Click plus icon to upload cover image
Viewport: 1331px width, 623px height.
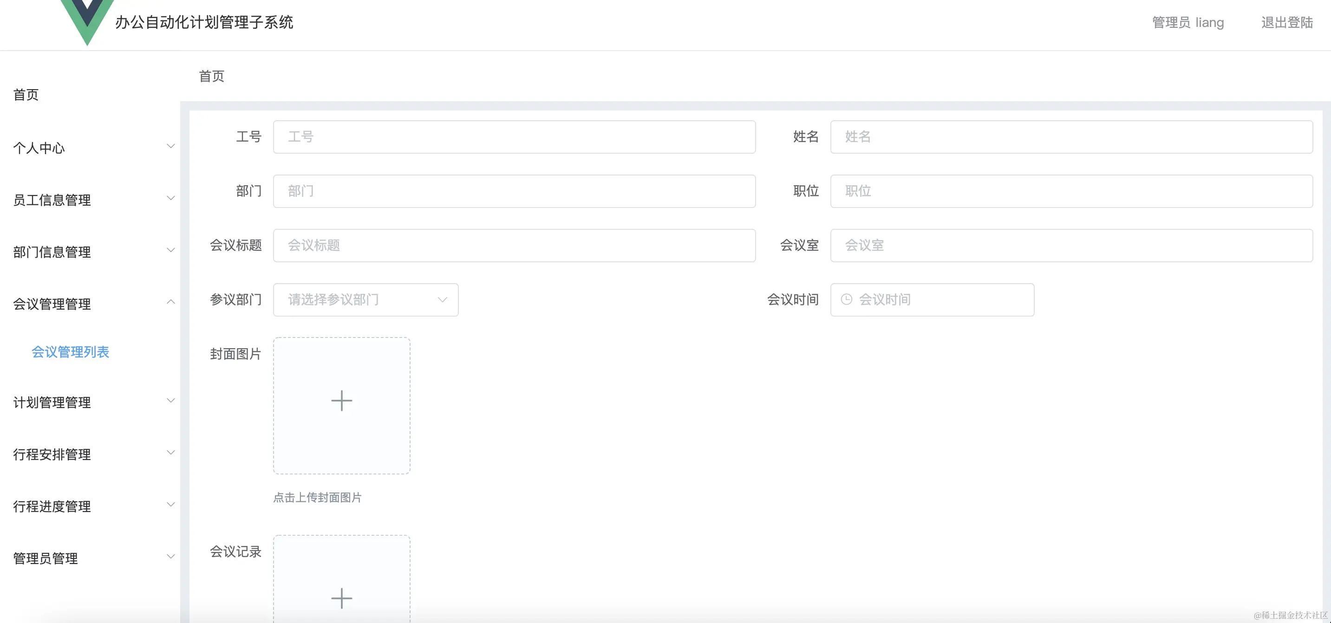(341, 401)
